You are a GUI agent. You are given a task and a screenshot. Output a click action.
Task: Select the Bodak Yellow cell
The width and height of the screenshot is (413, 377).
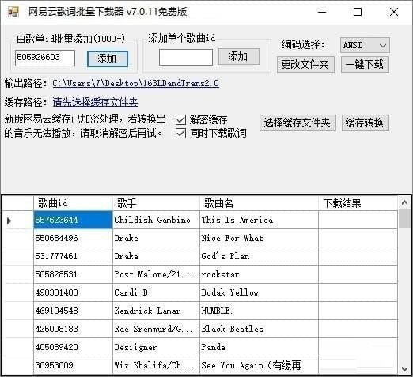[259, 292]
